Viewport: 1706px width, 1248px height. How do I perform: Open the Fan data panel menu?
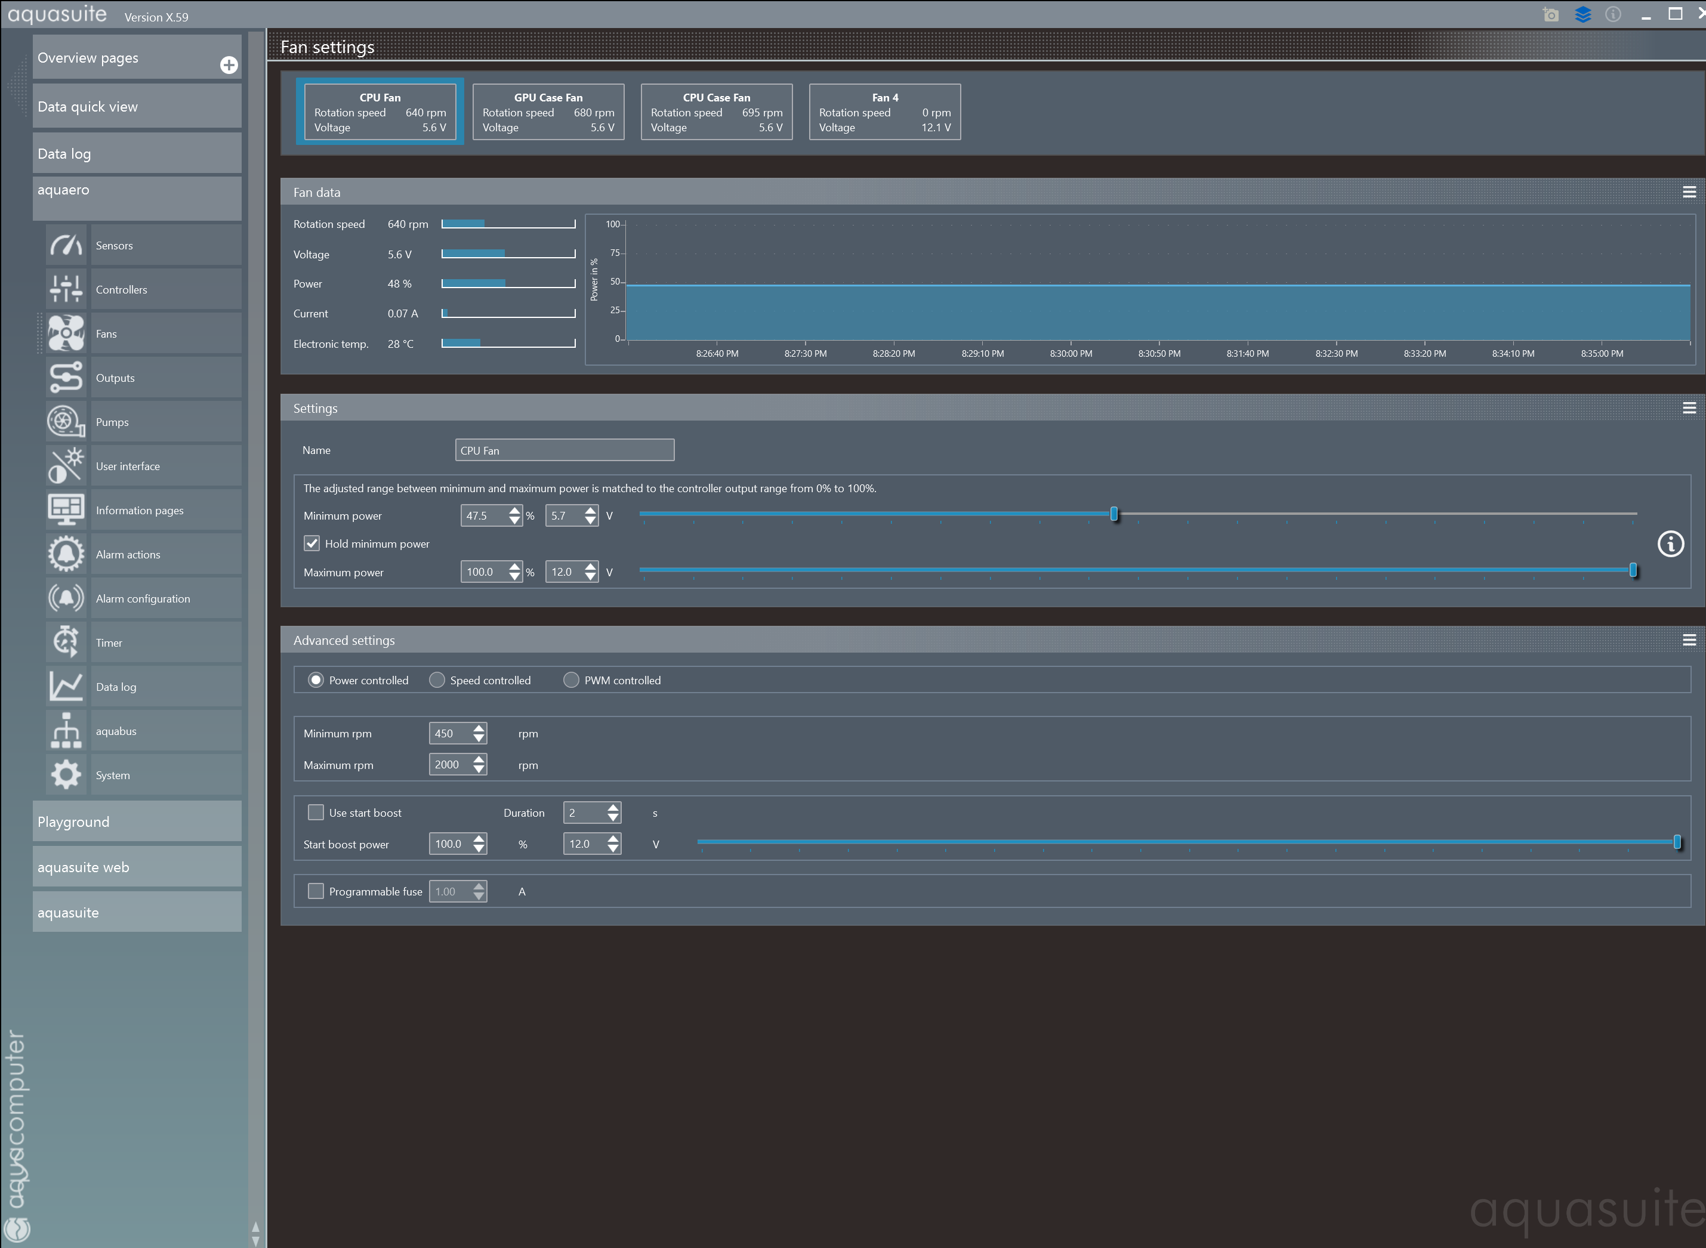1689,193
